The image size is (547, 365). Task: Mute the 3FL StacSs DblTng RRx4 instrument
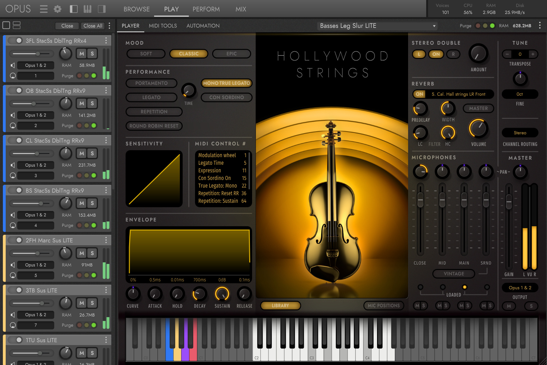point(82,54)
